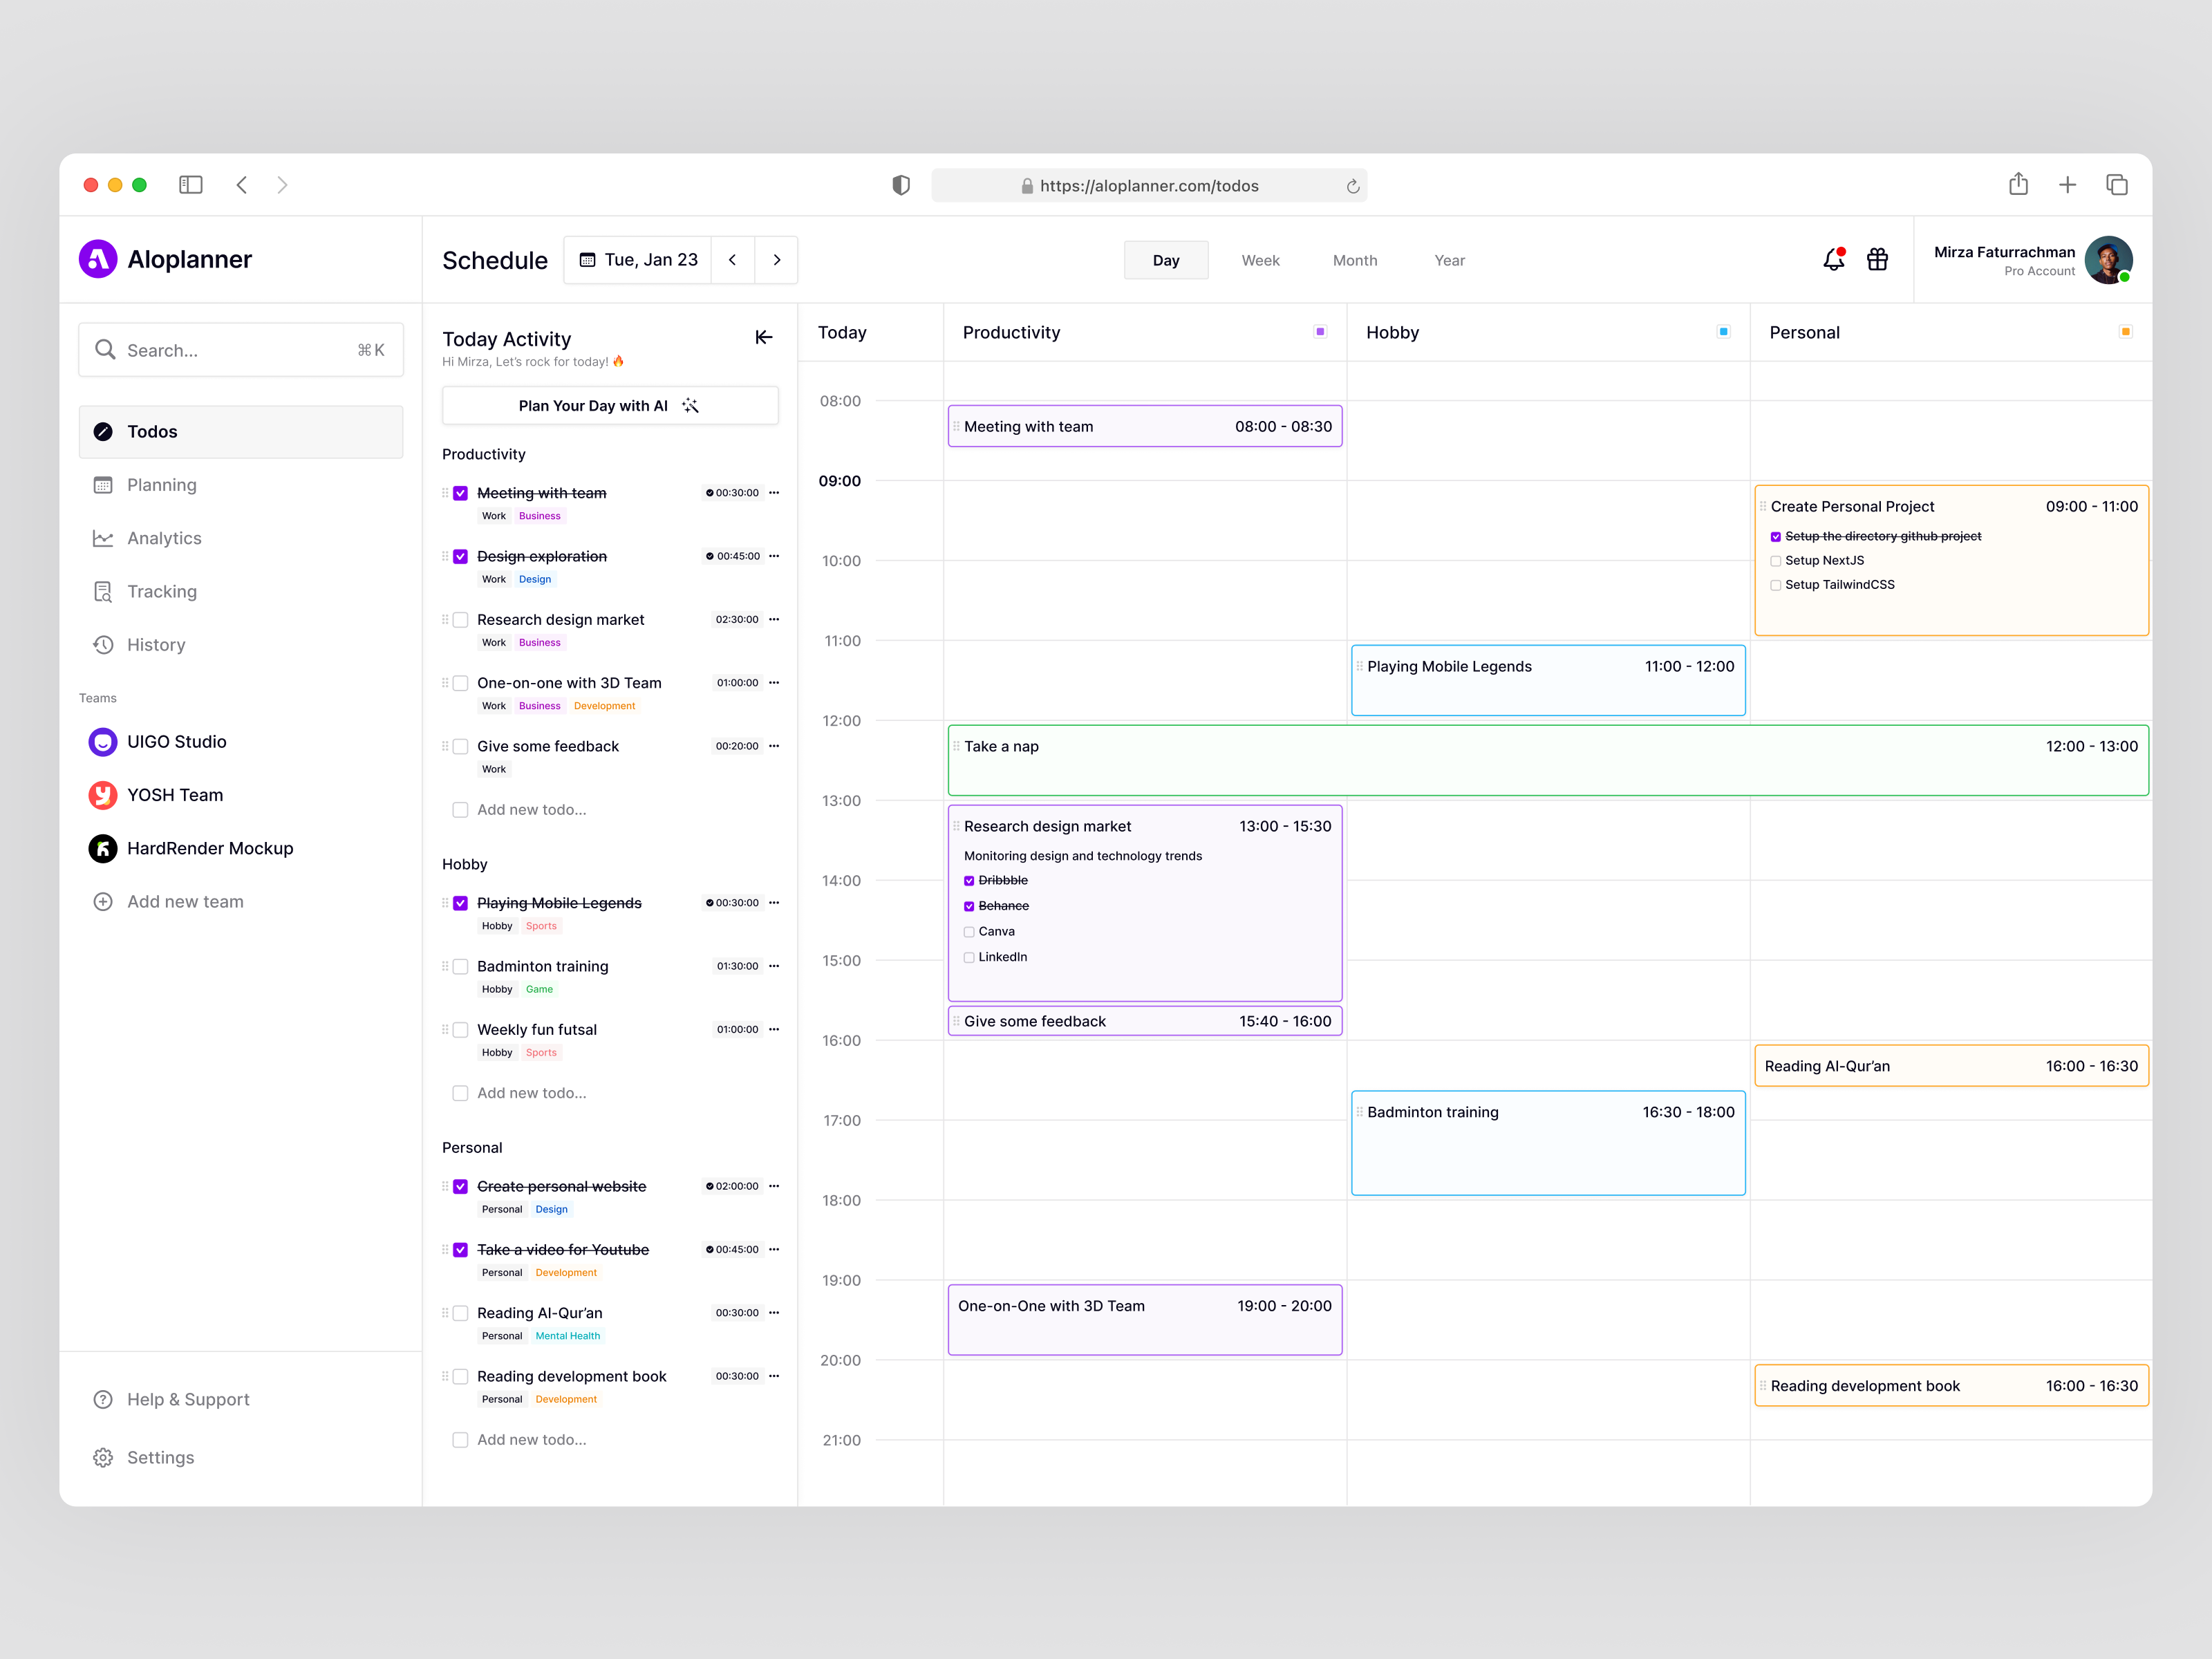Go to next day with right chevron
Image resolution: width=2212 pixels, height=1659 pixels.
pos(776,260)
